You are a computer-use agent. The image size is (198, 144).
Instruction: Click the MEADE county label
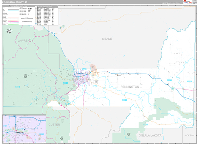pos(107,39)
